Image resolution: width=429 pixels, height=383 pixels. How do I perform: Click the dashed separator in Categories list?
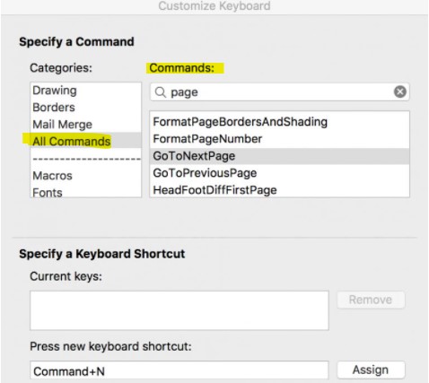pyautogui.click(x=86, y=159)
